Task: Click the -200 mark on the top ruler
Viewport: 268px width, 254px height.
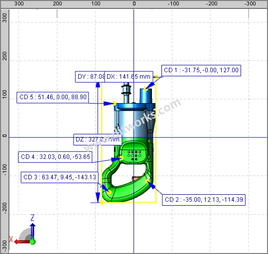Action: point(212,3)
